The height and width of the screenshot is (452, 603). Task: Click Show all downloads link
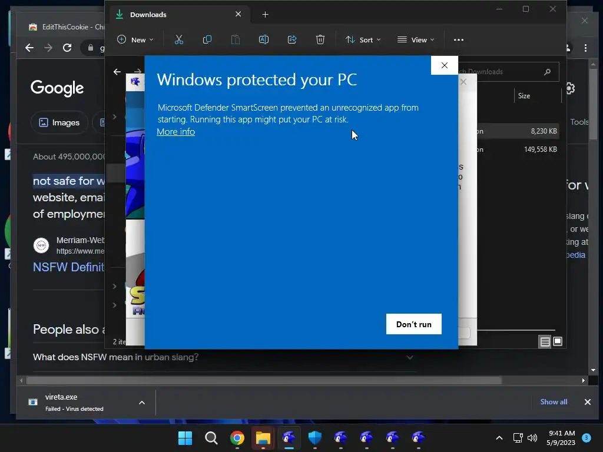pyautogui.click(x=554, y=401)
